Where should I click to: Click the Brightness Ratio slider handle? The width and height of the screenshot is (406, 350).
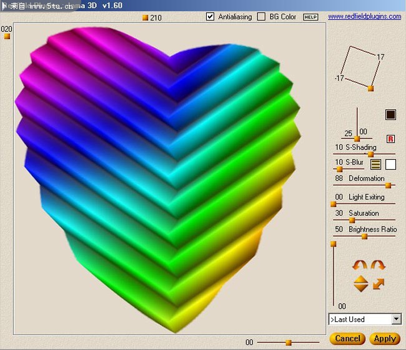pos(364,236)
